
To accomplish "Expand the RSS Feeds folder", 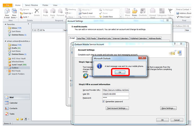I will tap(7, 71).
